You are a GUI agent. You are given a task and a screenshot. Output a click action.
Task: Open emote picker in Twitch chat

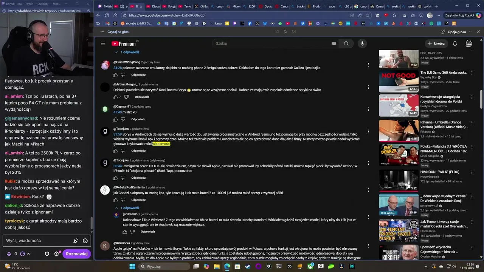click(85, 241)
